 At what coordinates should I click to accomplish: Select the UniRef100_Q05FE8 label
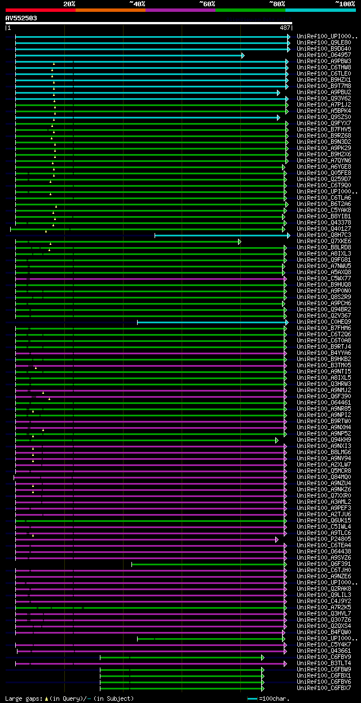click(x=324, y=173)
